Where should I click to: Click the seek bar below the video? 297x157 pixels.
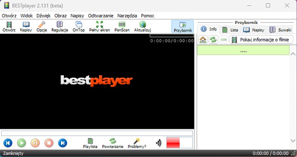[97, 133]
